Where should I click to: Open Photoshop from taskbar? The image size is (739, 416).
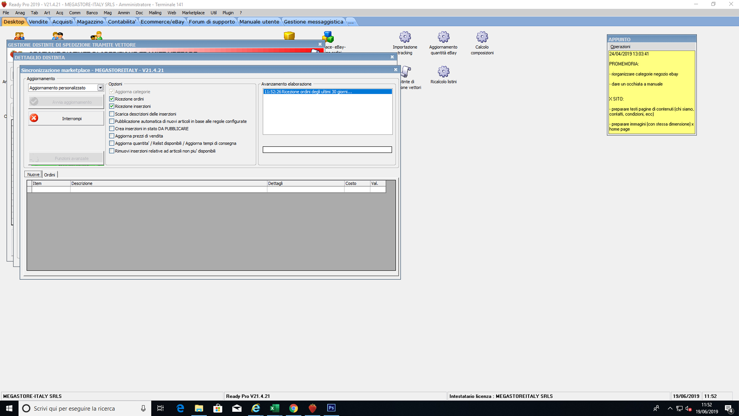[x=331, y=408]
